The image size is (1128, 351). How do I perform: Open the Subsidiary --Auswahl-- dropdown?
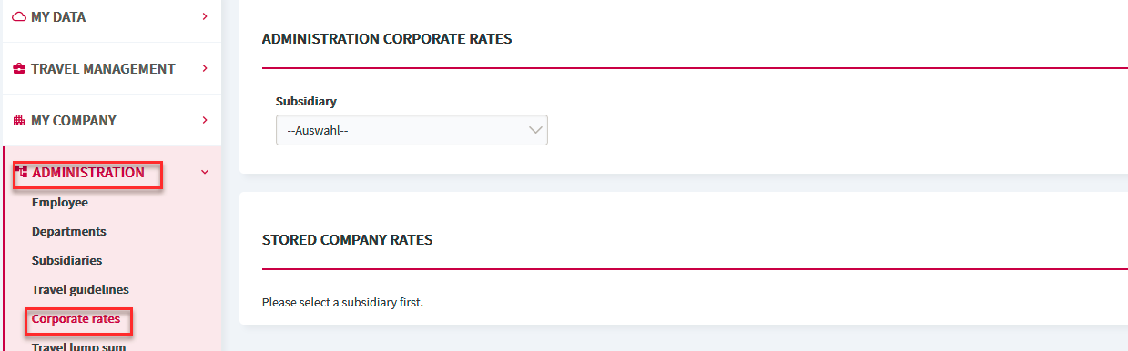pyautogui.click(x=412, y=130)
